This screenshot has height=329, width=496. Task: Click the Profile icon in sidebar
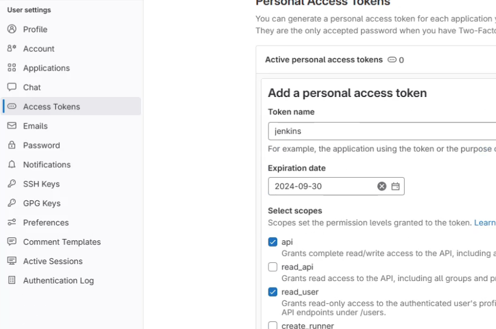click(x=12, y=29)
